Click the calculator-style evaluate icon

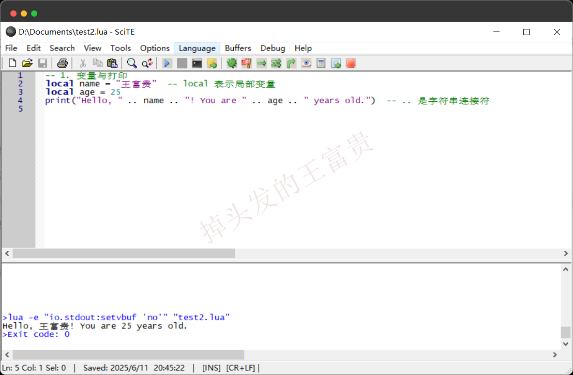point(321,63)
